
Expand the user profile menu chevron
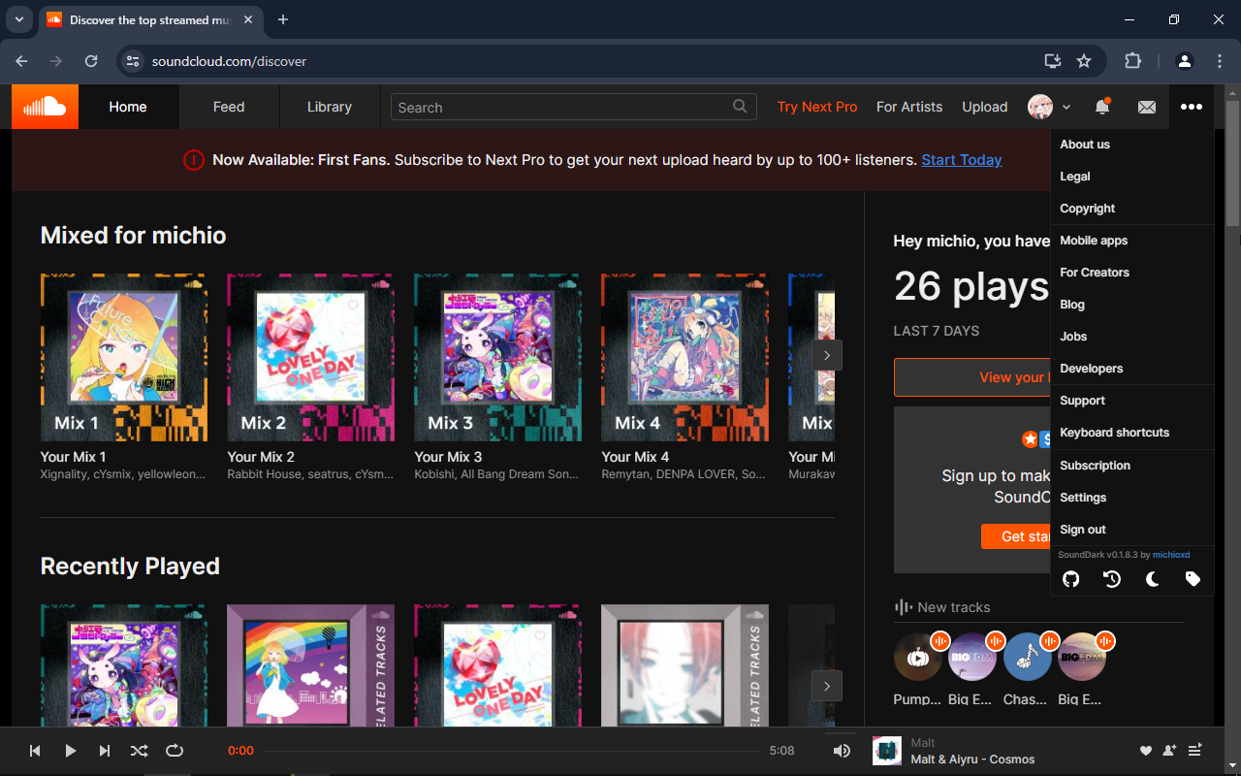pyautogui.click(x=1065, y=107)
